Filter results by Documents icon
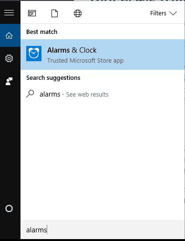The image size is (185, 241). click(x=54, y=13)
